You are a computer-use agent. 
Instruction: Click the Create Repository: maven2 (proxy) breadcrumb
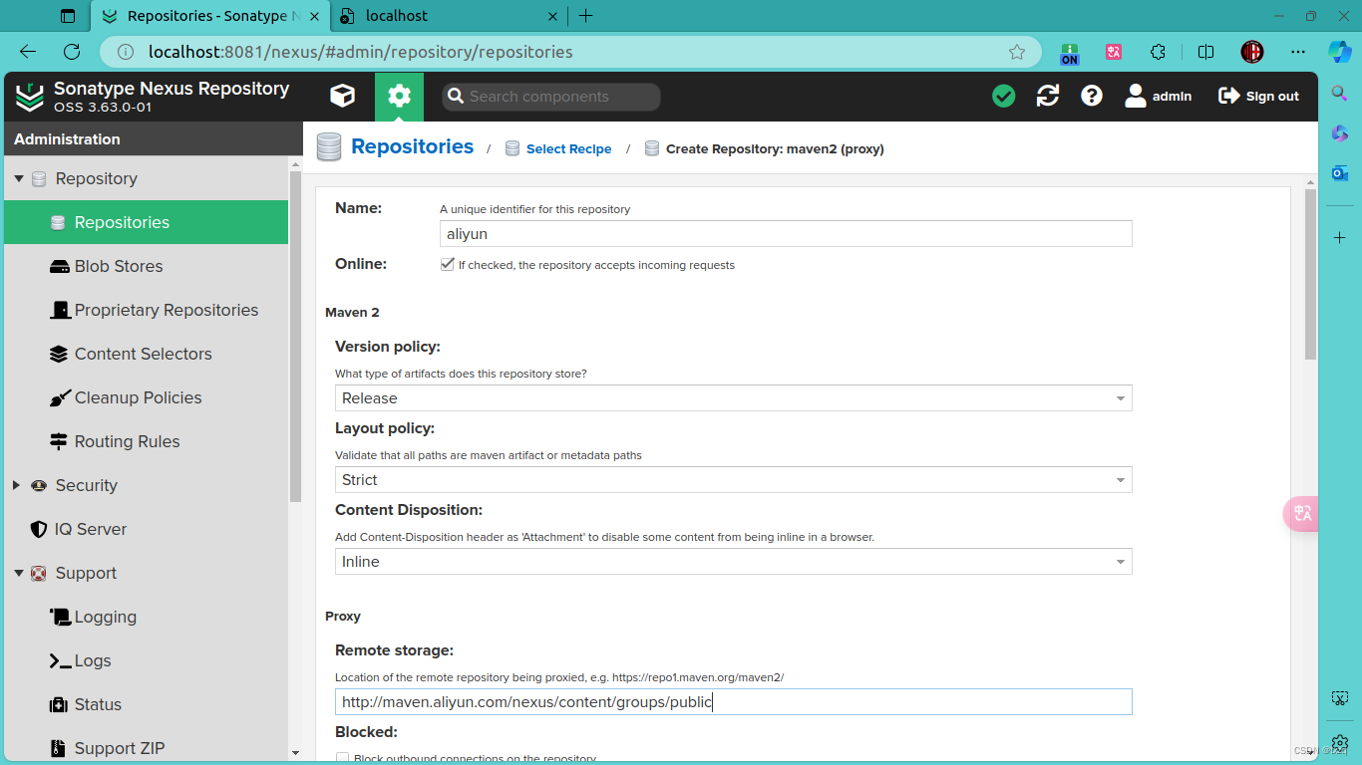tap(775, 148)
